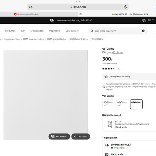This screenshot has width=156, height=156.
Task: Open the Rum navigation menu
Action: click(23, 31)
